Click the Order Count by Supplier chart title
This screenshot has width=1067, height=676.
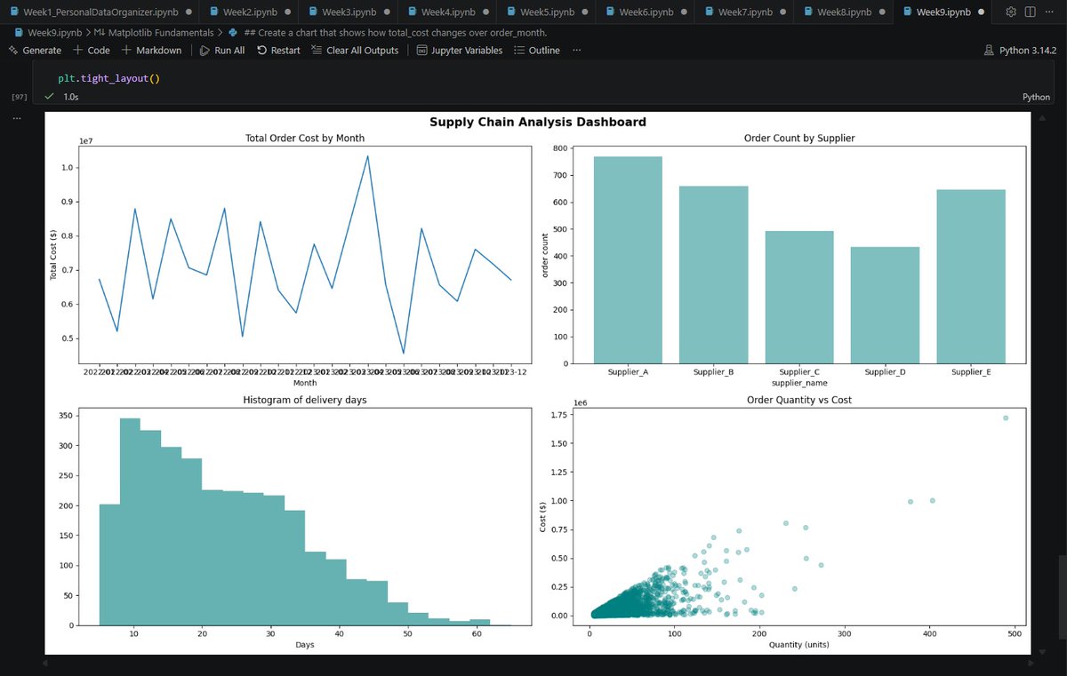pyautogui.click(x=799, y=138)
